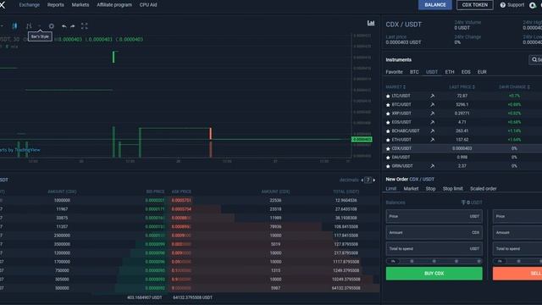Toggle favorite star for BTC/USDT
Screen dimensions: 542x305
[x=388, y=104]
